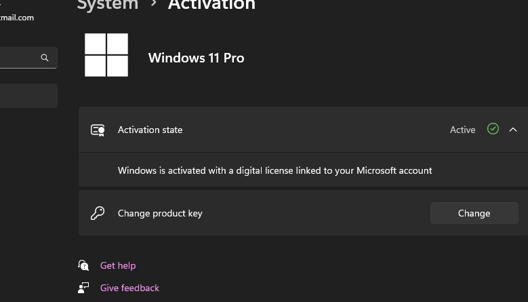This screenshot has height=302, width=528.
Task: Click the Give feedback person icon
Action: click(x=83, y=288)
